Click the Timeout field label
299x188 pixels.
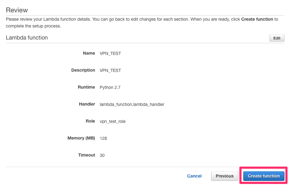click(x=86, y=155)
